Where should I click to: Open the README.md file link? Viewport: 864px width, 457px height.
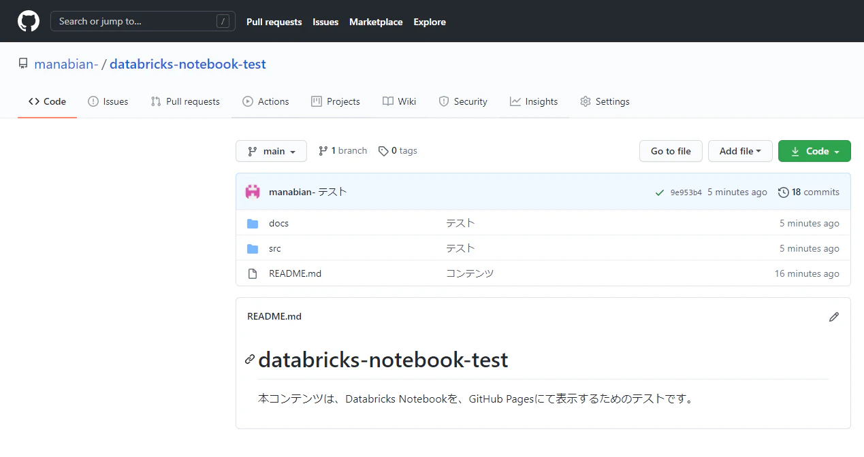tap(295, 274)
